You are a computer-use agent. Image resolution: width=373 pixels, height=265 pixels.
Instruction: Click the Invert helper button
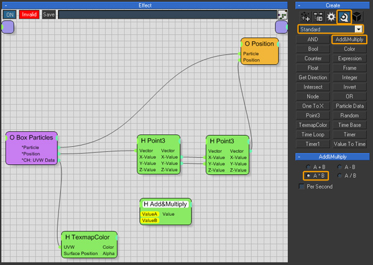tap(349, 87)
